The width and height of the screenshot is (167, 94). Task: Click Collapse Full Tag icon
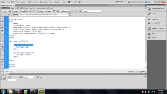[x=2, y=26]
